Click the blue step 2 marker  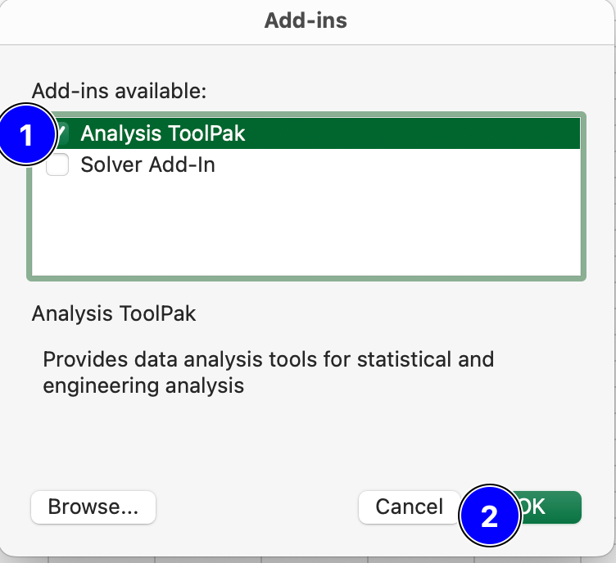tap(489, 516)
